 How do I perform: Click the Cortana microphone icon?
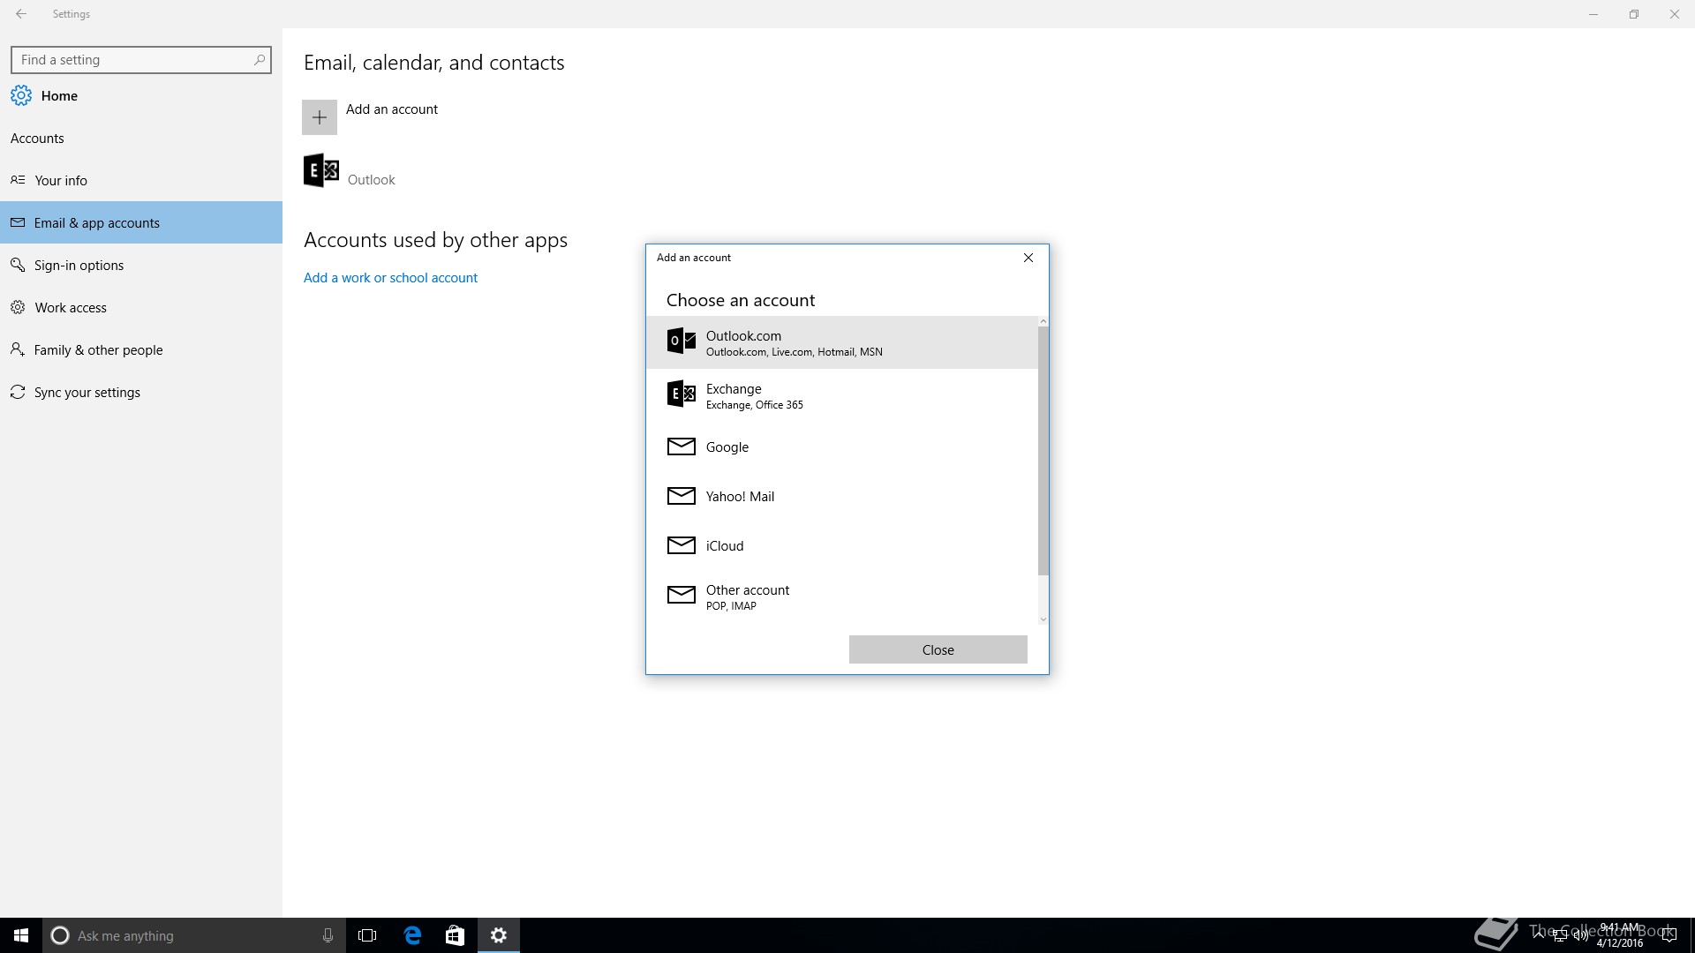pos(328,935)
